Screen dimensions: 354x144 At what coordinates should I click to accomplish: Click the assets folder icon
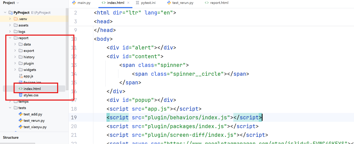coord(16,25)
